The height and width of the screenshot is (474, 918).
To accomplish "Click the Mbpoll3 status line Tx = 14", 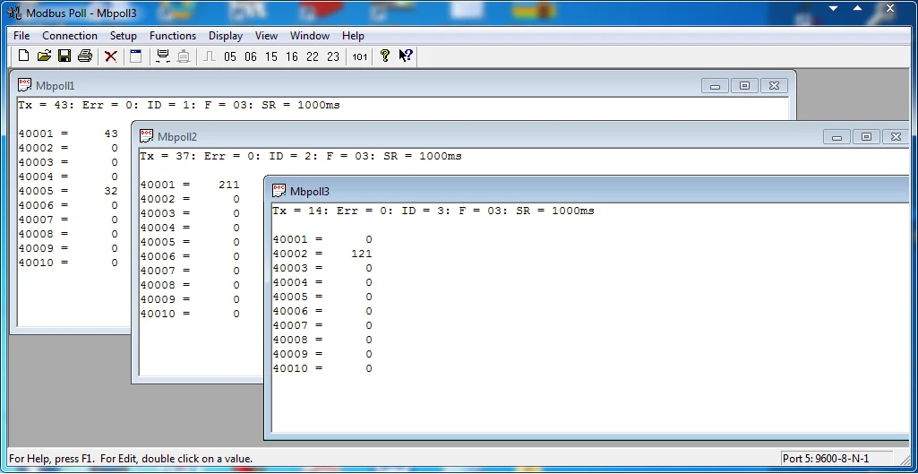I will click(x=433, y=211).
